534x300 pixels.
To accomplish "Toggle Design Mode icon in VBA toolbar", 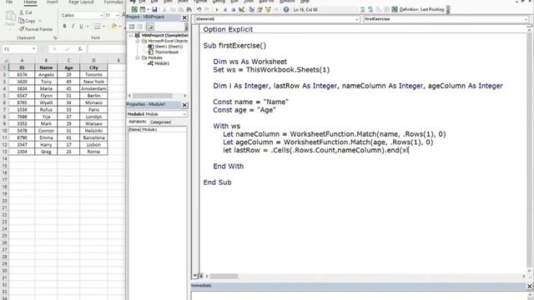I will pos(241,9).
